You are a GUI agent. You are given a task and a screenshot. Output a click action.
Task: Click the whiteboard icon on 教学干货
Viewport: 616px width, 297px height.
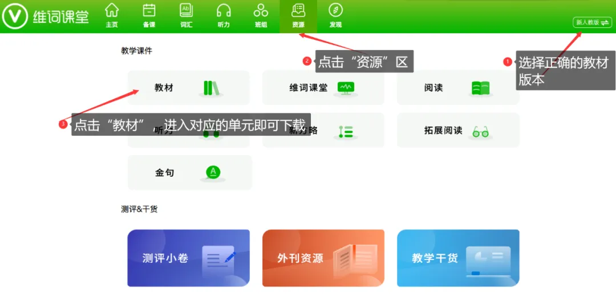pos(488,261)
